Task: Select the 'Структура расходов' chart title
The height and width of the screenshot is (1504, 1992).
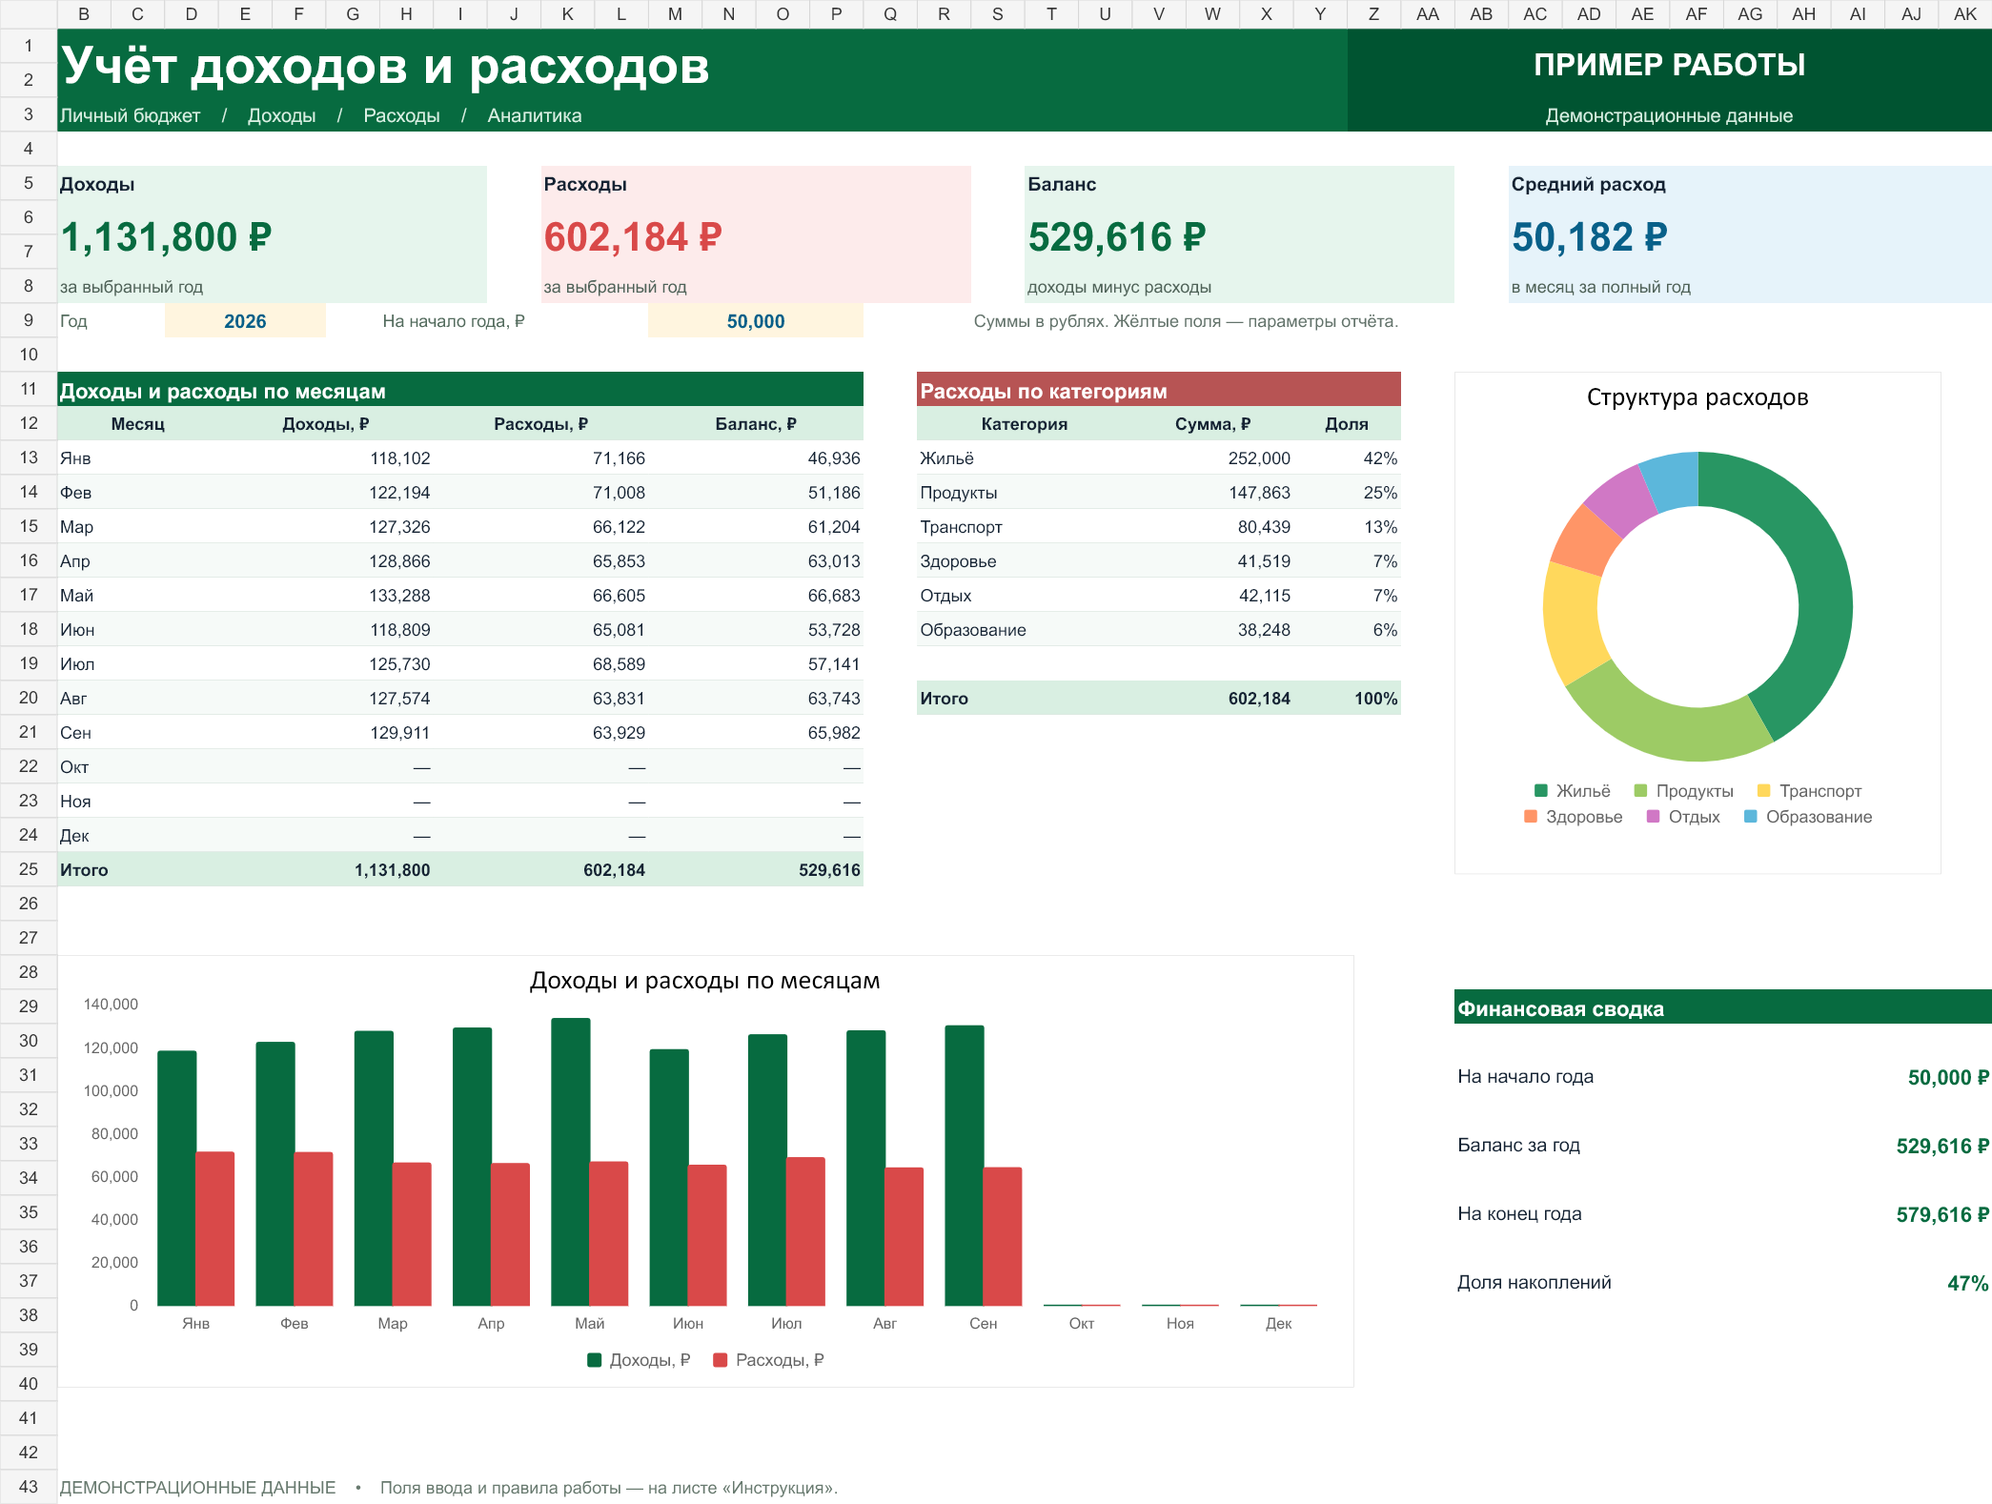Action: pyautogui.click(x=1697, y=397)
